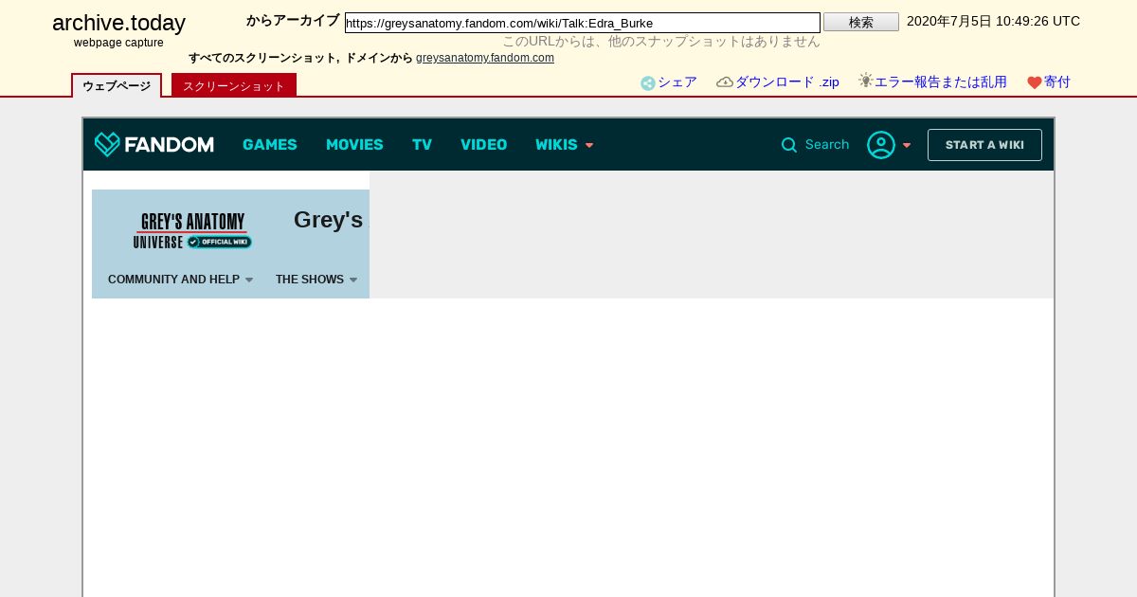This screenshot has width=1137, height=597.
Task: Expand the WIKIS dropdown arrow
Action: tap(589, 146)
